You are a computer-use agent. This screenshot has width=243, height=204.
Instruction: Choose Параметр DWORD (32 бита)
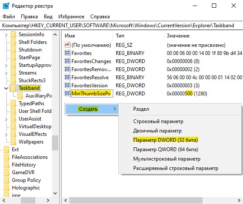click(166, 140)
